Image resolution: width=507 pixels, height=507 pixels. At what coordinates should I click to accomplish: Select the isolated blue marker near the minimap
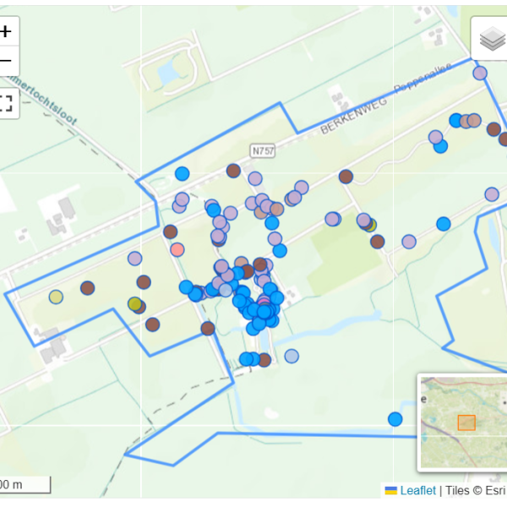point(395,419)
